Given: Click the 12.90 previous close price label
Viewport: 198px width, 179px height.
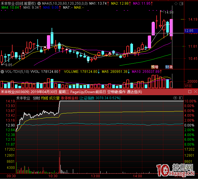Looking at the screenshot, I should pyautogui.click(x=10, y=125).
